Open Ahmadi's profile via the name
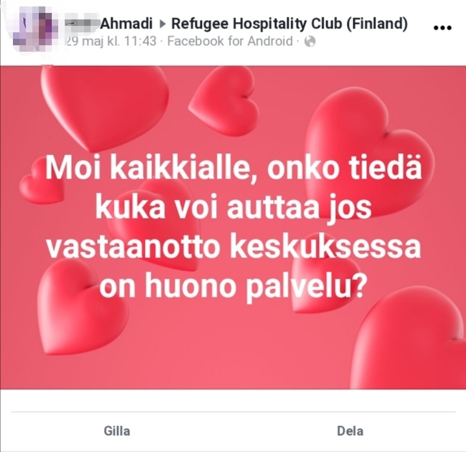The height and width of the screenshot is (452, 466). 127,24
